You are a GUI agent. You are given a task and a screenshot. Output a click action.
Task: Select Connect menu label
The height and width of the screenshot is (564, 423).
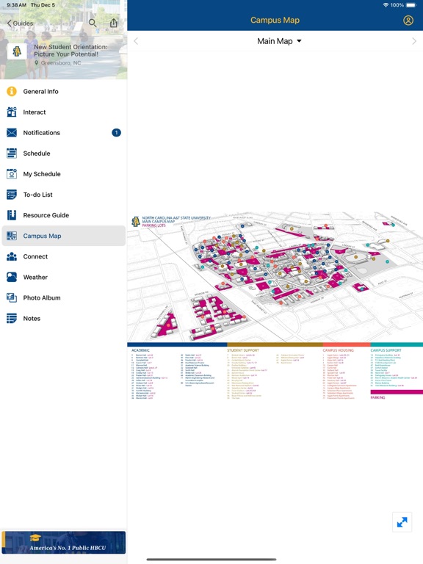pyautogui.click(x=35, y=256)
